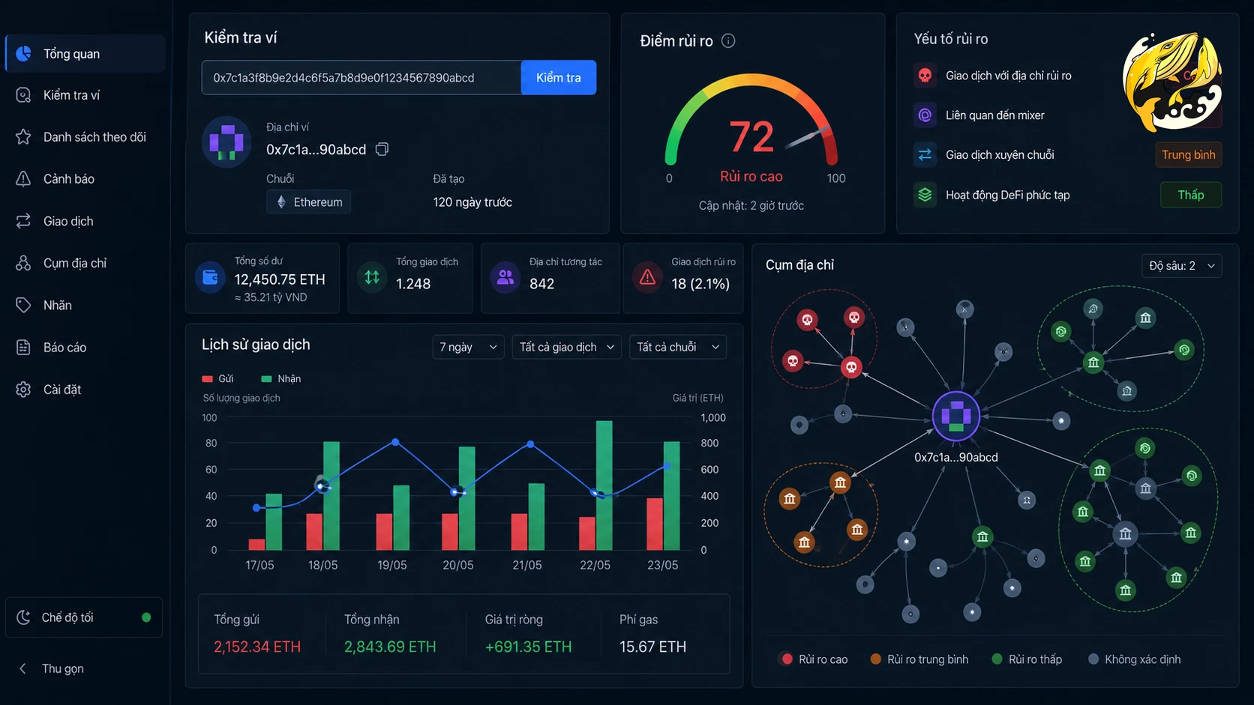Click the wallet address input field
Screen dimensions: 1254x705
pyautogui.click(x=361, y=77)
